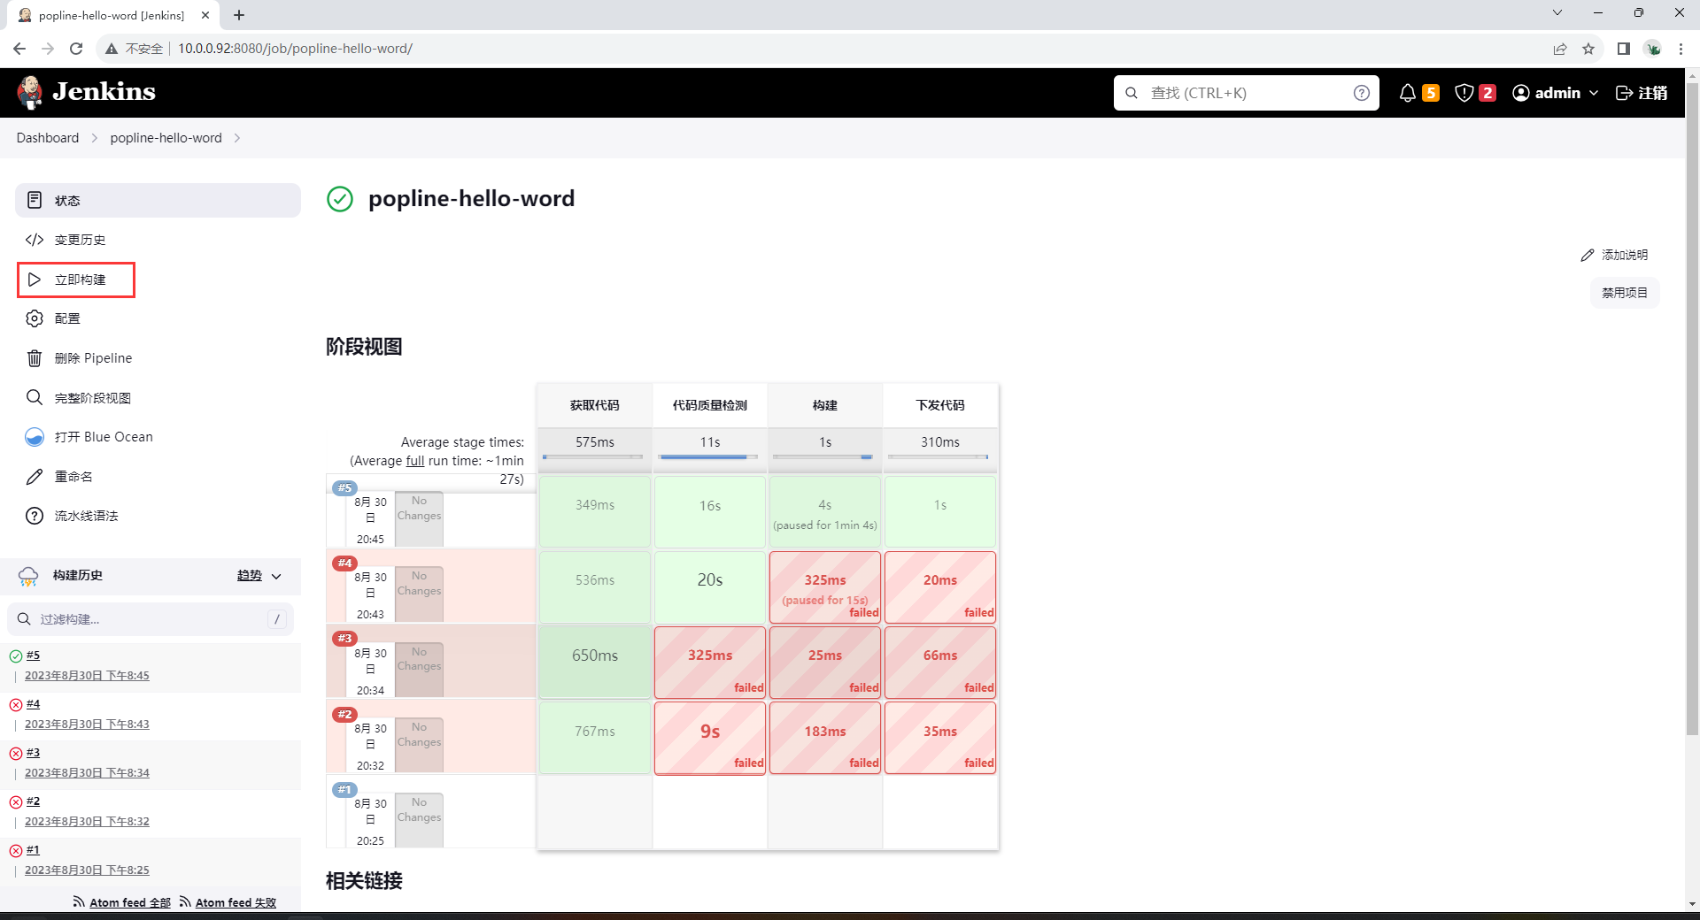Image resolution: width=1700 pixels, height=920 pixels.
Task: Click the 删除 Pipeline trash icon
Action: point(35,358)
